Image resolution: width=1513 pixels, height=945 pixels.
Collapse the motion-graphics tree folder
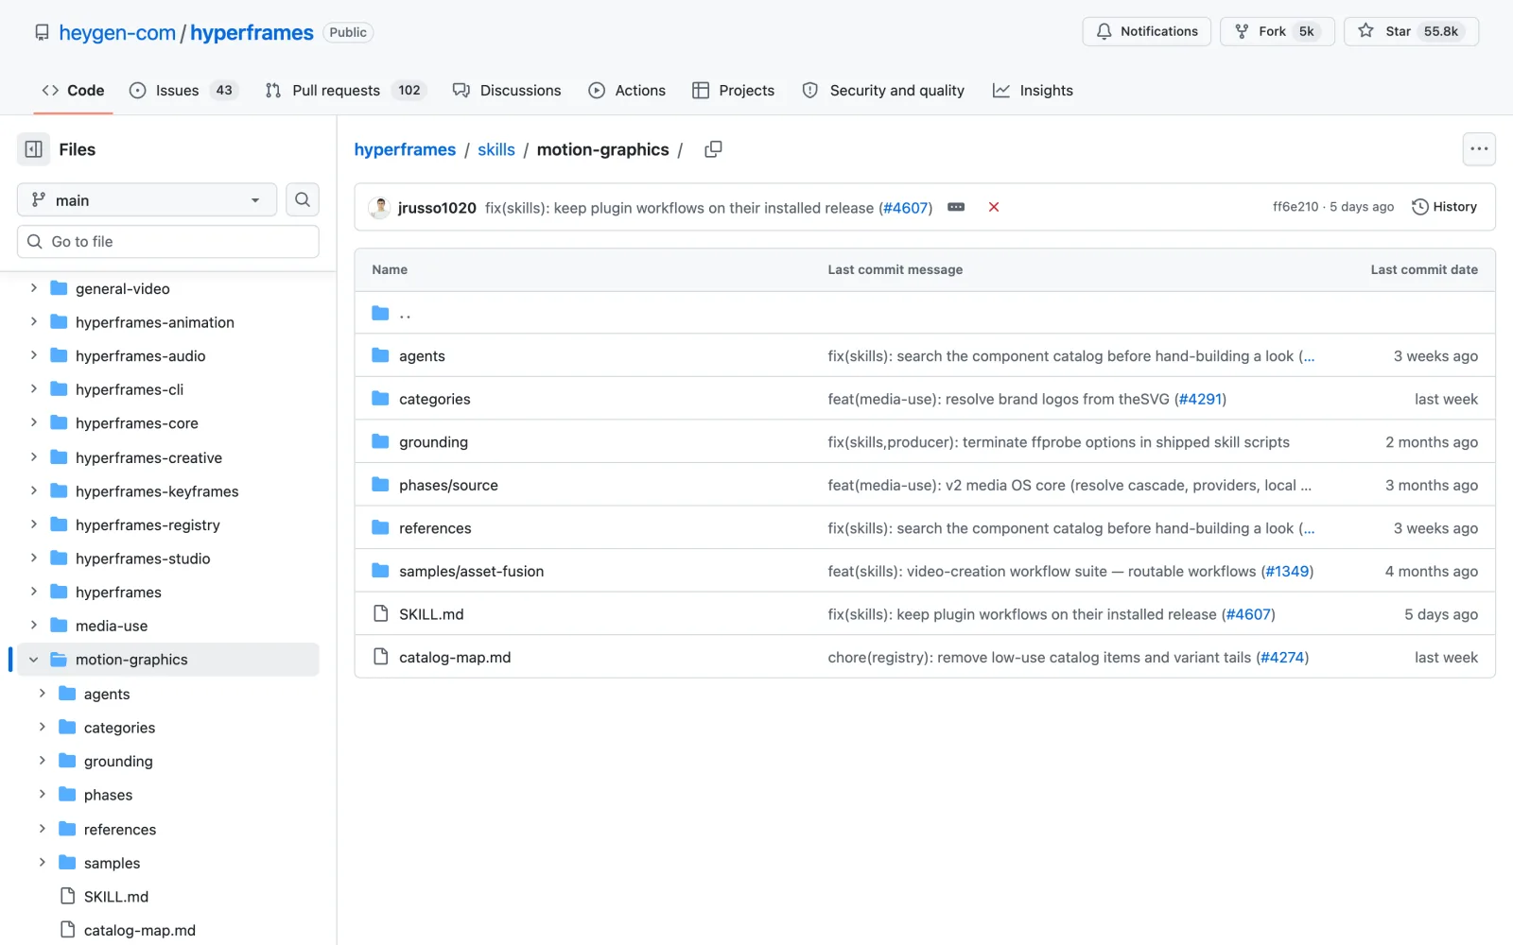33,660
